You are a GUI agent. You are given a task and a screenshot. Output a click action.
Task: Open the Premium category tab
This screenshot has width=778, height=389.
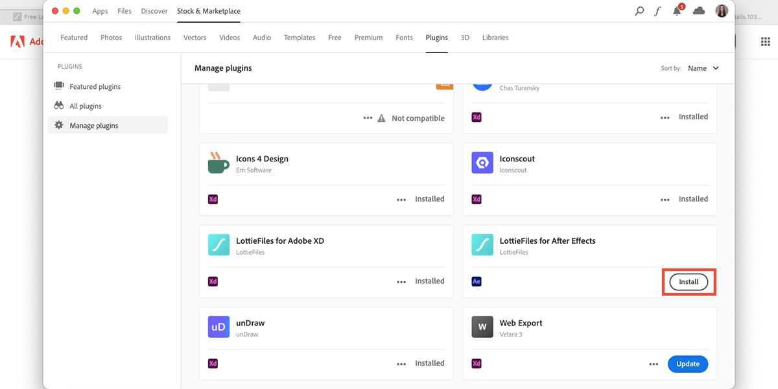click(368, 38)
